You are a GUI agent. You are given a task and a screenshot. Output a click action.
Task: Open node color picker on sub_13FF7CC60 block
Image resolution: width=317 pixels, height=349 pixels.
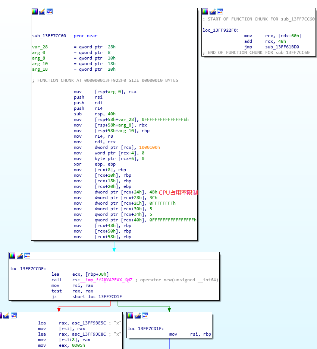(35, 12)
